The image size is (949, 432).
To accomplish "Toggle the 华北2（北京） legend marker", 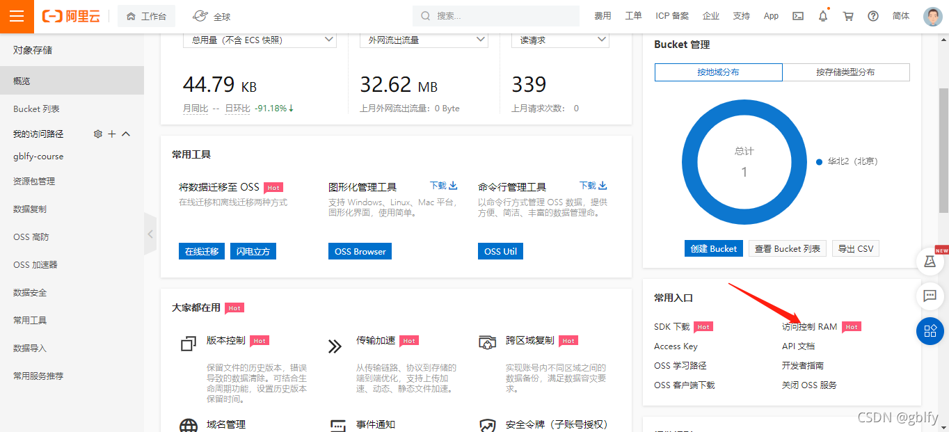I will (x=819, y=161).
